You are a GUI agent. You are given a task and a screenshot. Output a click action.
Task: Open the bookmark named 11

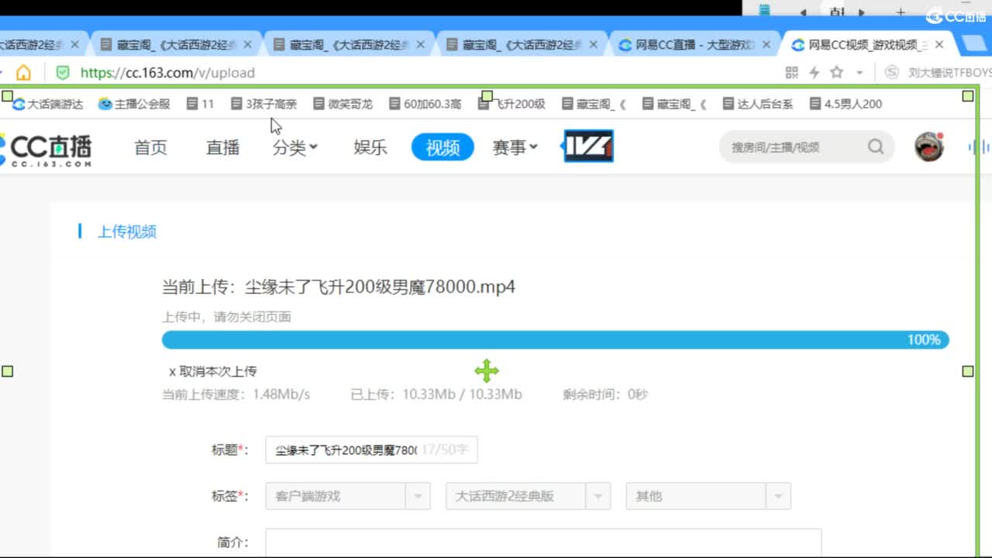point(200,104)
